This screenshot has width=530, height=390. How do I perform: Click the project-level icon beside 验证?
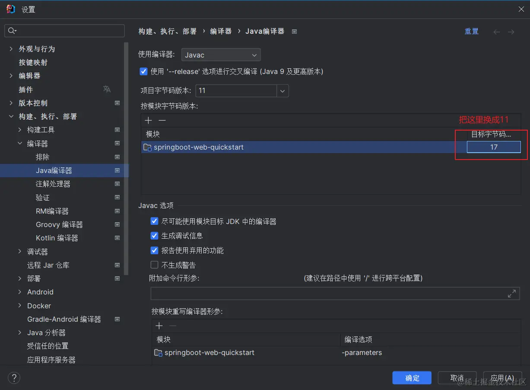tap(117, 197)
